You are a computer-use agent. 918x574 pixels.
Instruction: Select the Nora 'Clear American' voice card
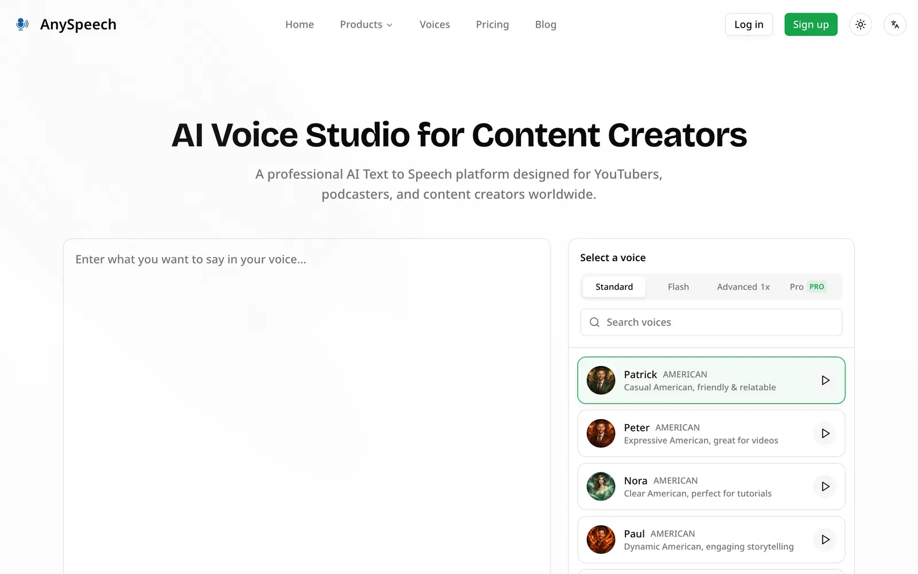[711, 486]
